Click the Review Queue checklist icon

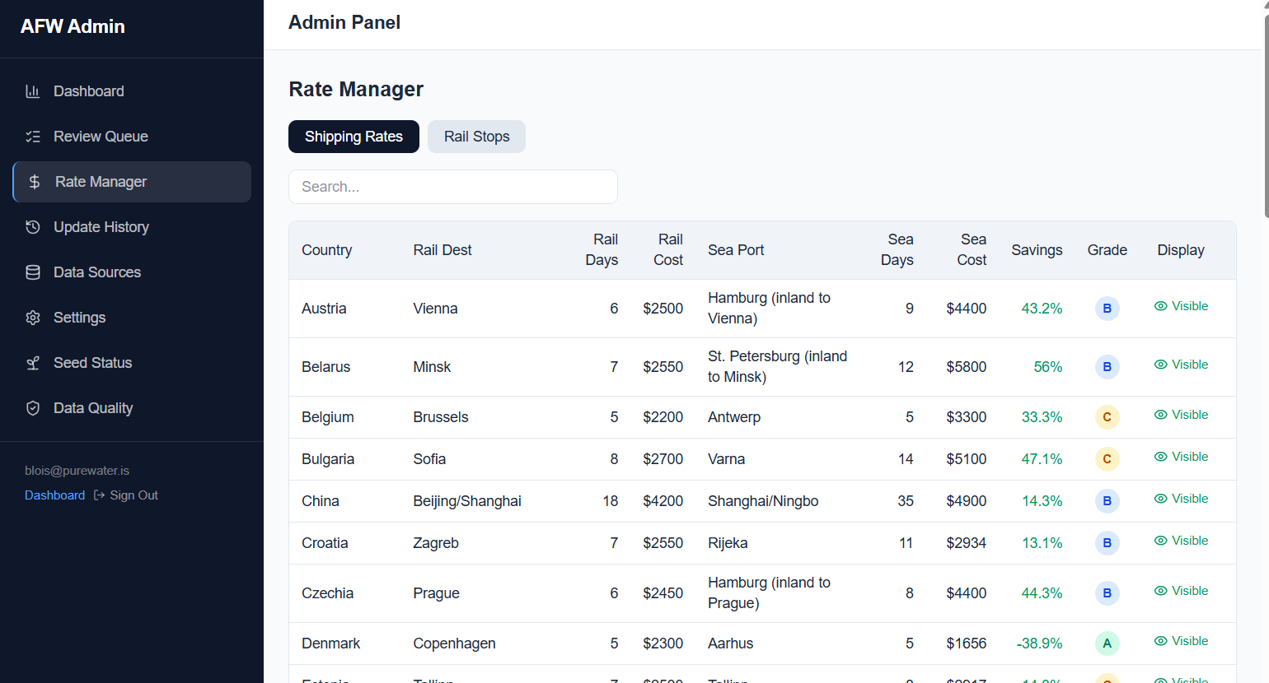point(32,136)
